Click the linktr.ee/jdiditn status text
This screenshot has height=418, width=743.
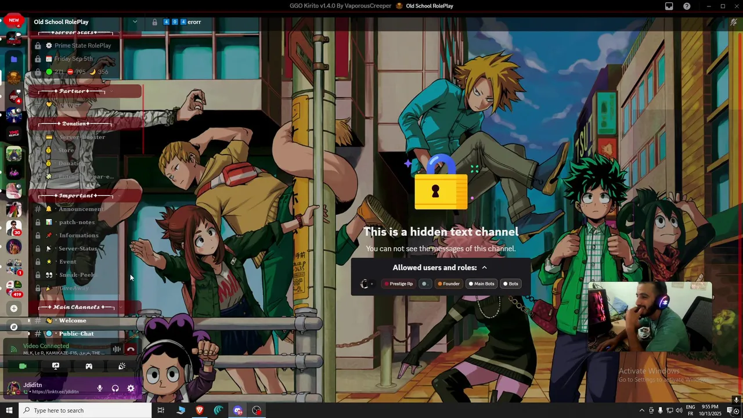[55, 392]
